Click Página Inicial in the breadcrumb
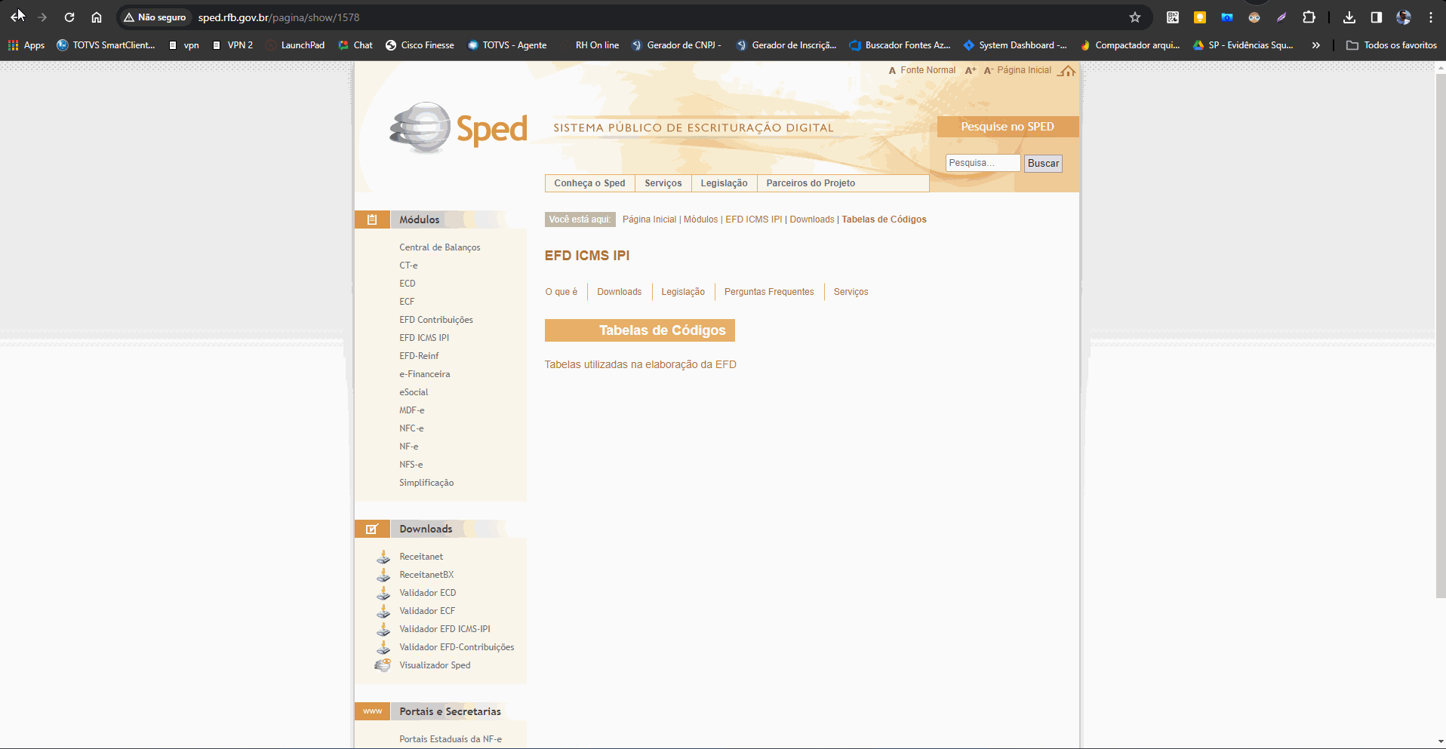 649,219
